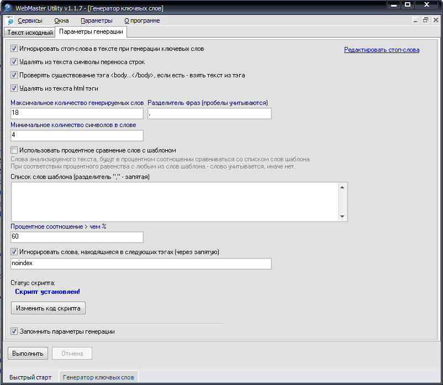443x385 pixels.
Task: Click the template word list scrollbar down arrow
Action: tap(342, 217)
